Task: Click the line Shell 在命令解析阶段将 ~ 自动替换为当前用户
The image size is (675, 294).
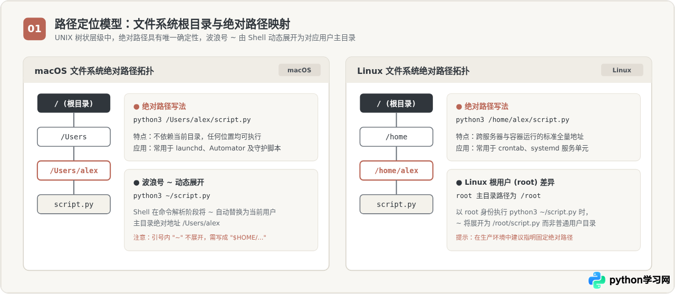Action: point(205,212)
